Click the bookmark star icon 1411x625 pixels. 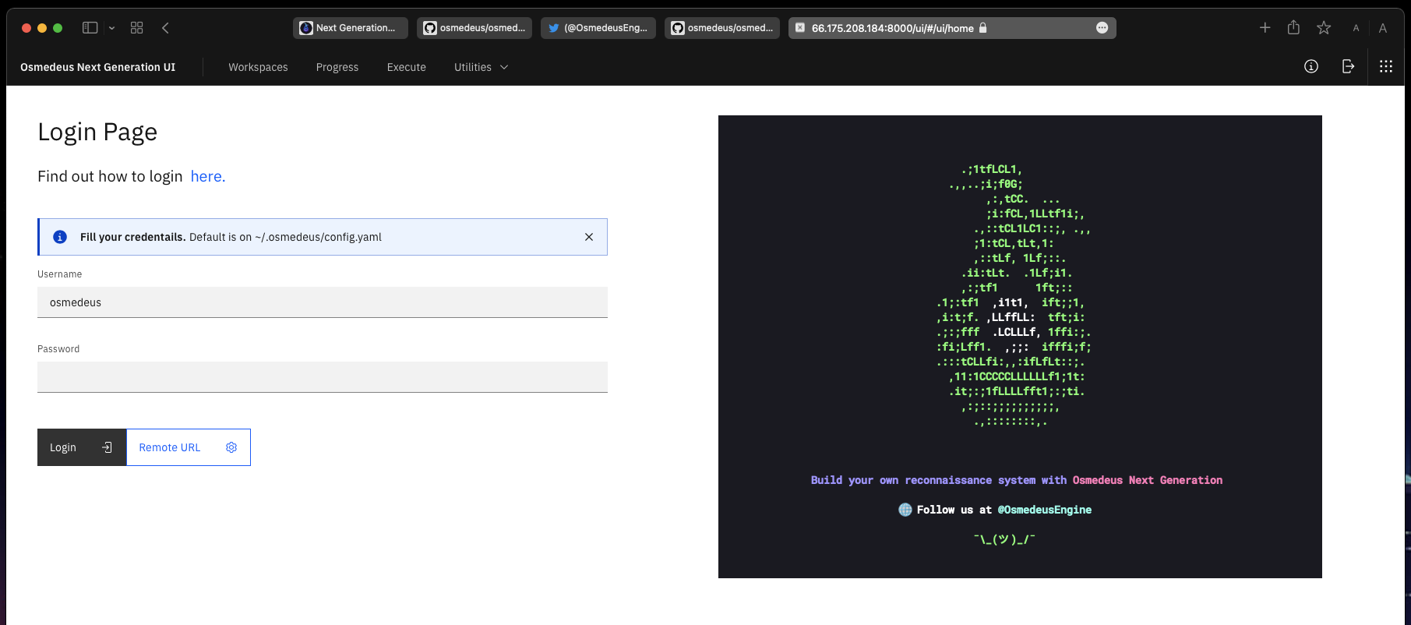coord(1324,28)
